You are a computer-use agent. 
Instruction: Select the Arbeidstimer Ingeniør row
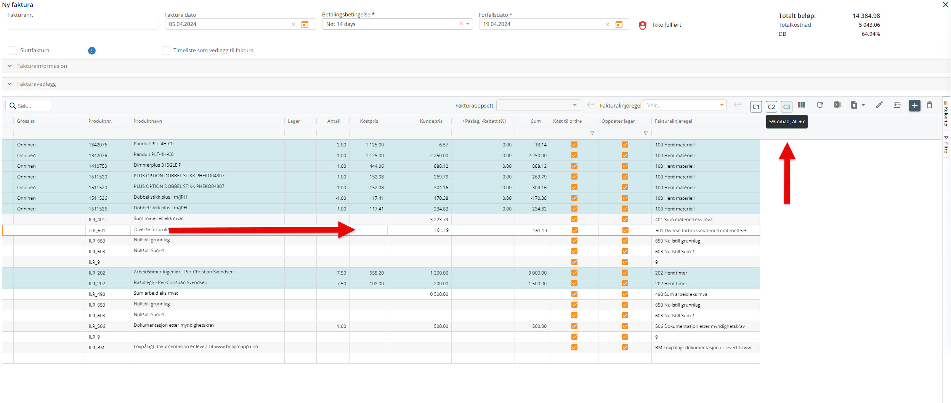click(x=381, y=273)
